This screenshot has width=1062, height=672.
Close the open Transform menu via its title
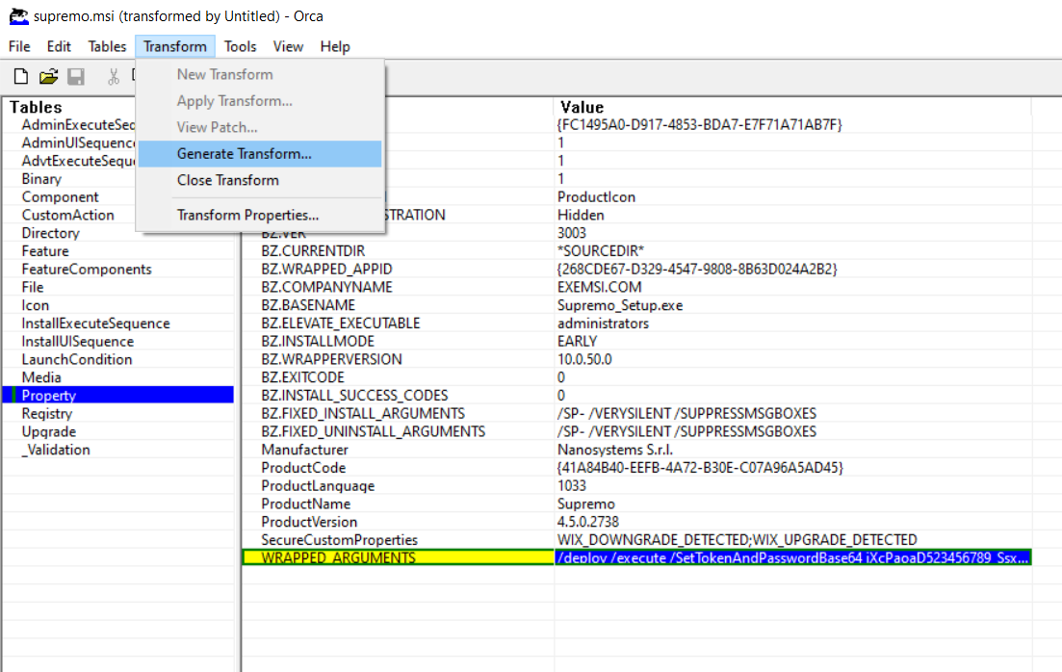coord(174,47)
